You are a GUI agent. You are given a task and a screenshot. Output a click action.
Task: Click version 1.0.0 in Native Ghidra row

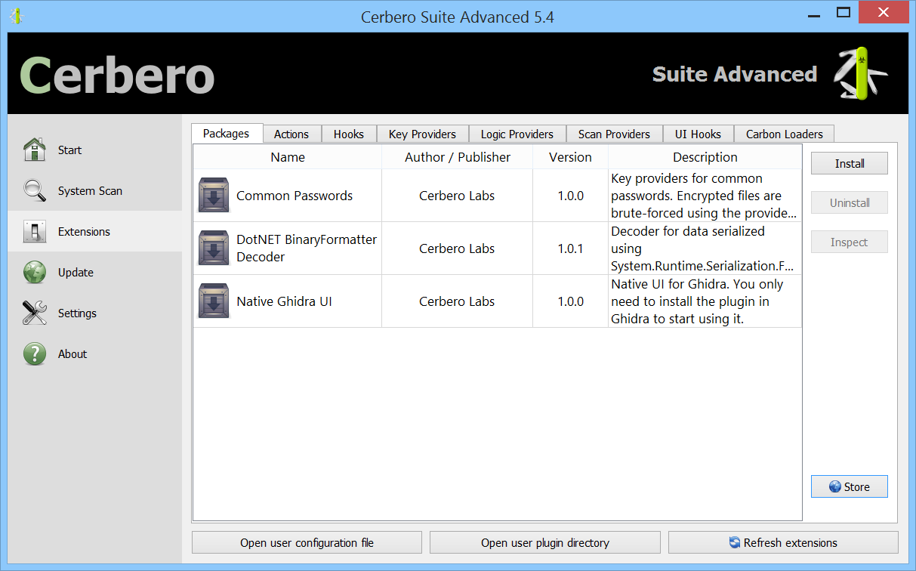pos(571,301)
